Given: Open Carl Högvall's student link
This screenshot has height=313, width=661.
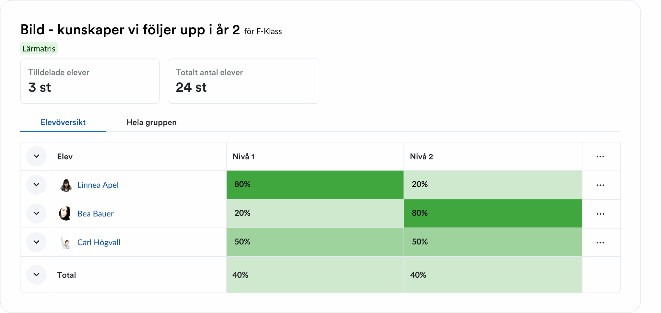Looking at the screenshot, I should point(99,242).
